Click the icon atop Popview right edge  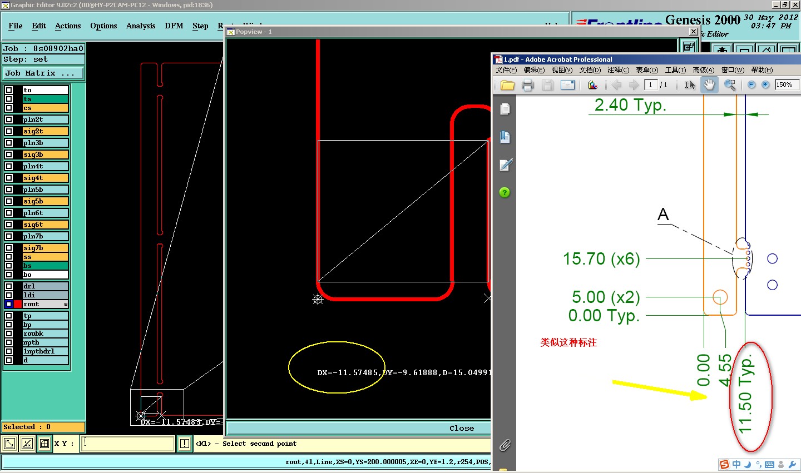click(x=689, y=47)
